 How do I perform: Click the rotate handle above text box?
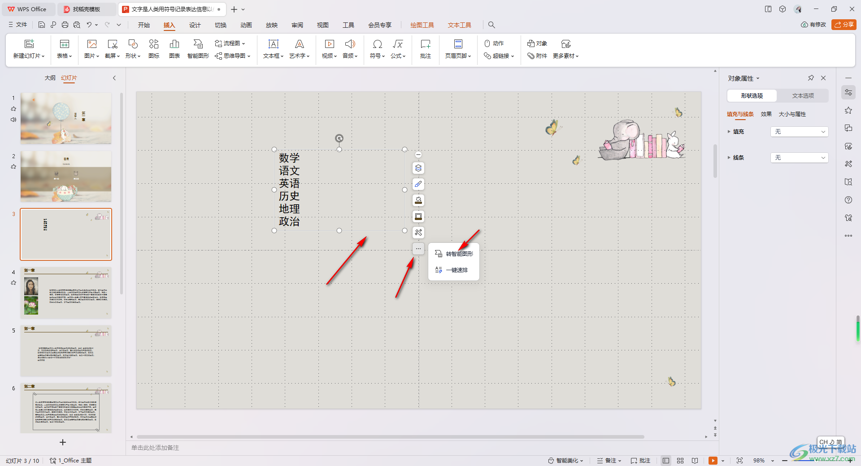tap(339, 138)
